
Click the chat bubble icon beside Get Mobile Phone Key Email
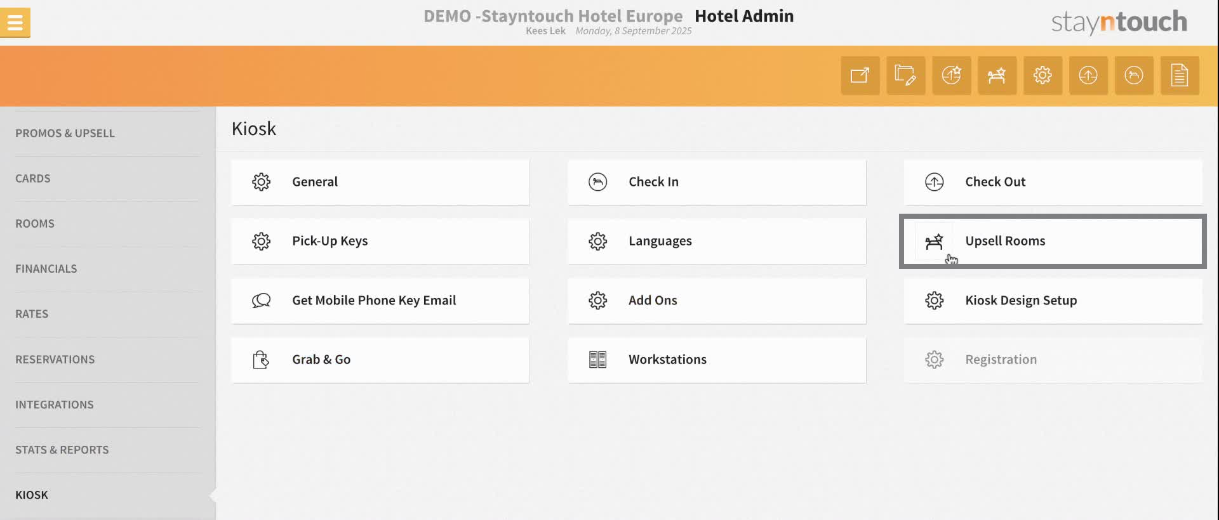pyautogui.click(x=261, y=301)
